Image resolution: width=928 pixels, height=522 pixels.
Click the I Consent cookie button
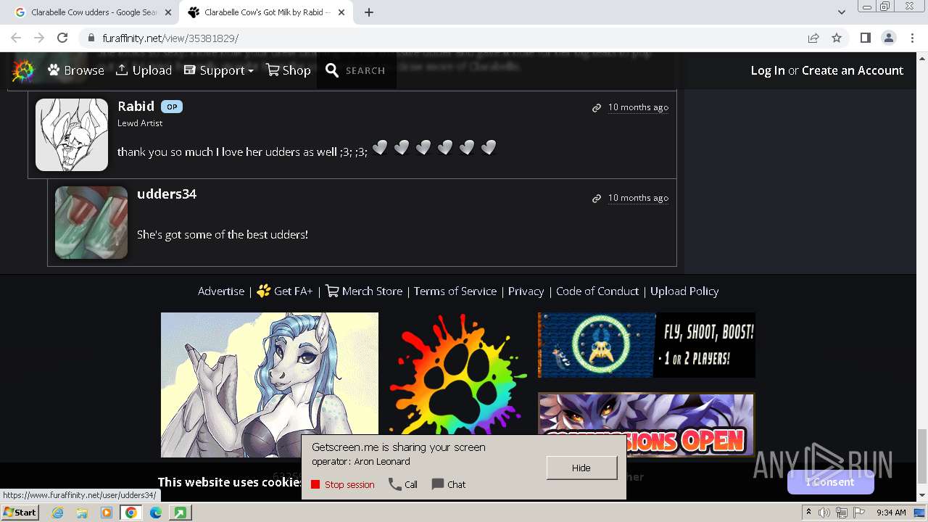pos(831,481)
